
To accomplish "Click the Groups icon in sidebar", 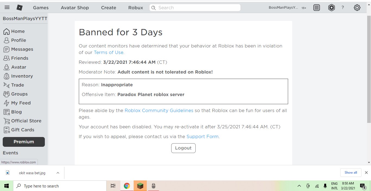I will 7,94.
